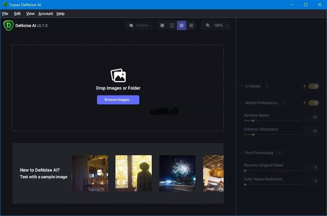The image size is (327, 216).
Task: Switch to comparison grid view
Action: click(x=191, y=25)
